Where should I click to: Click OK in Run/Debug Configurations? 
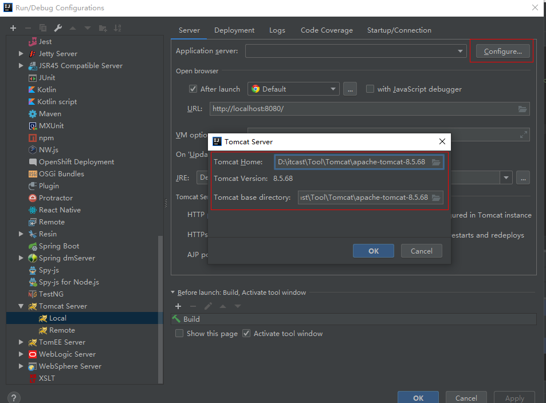(418, 398)
